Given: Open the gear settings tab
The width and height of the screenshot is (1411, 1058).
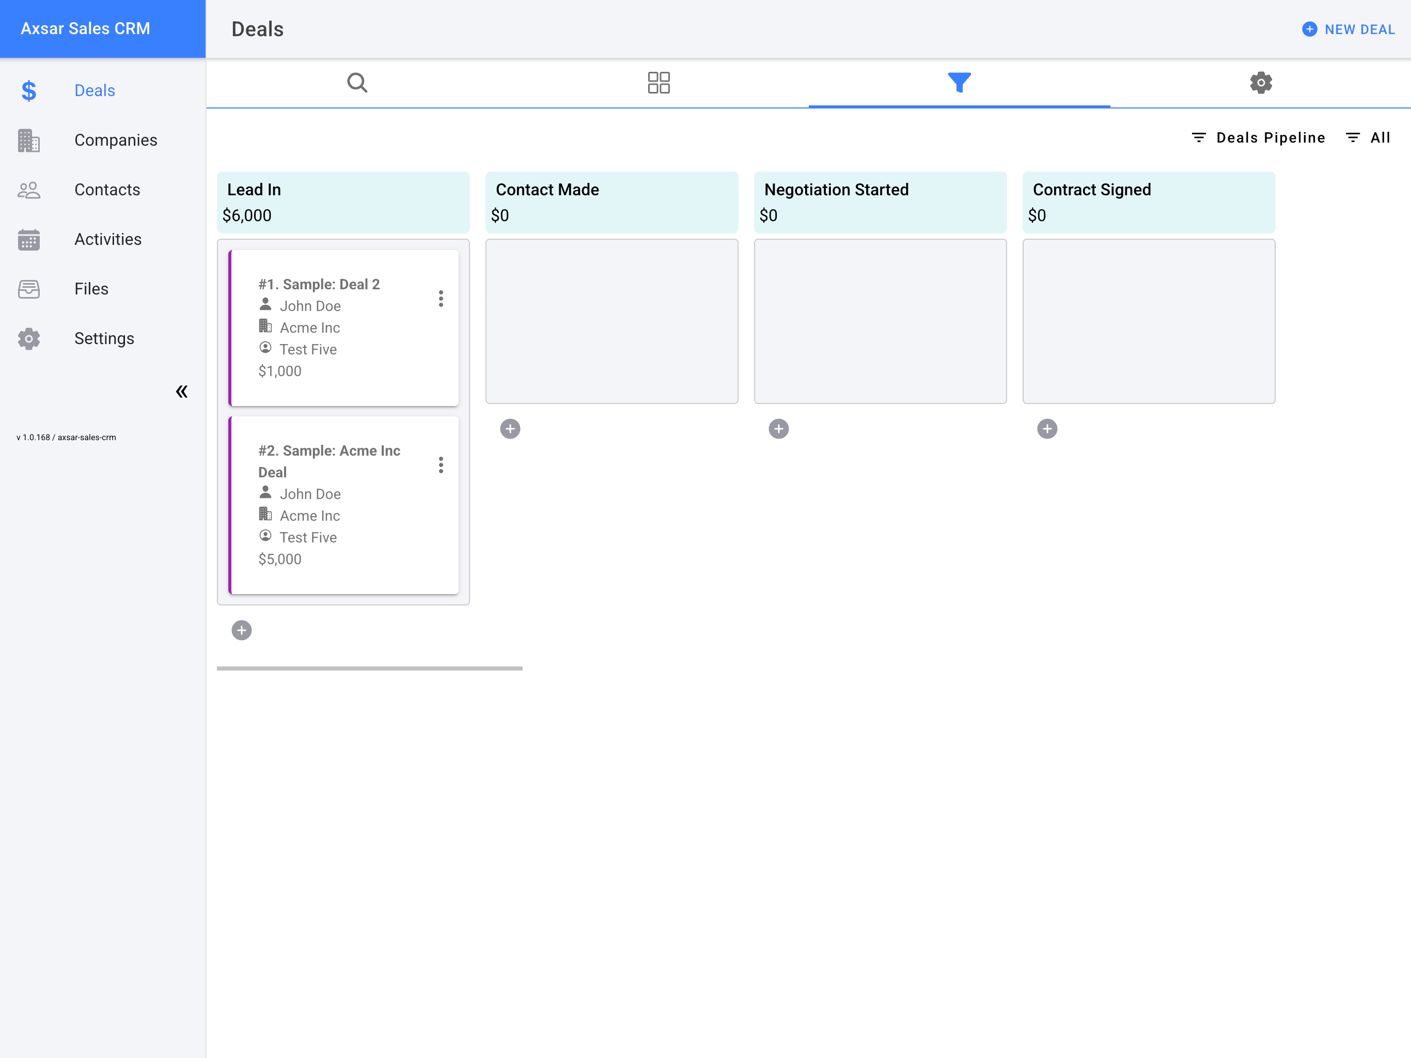Looking at the screenshot, I should click(x=1261, y=83).
